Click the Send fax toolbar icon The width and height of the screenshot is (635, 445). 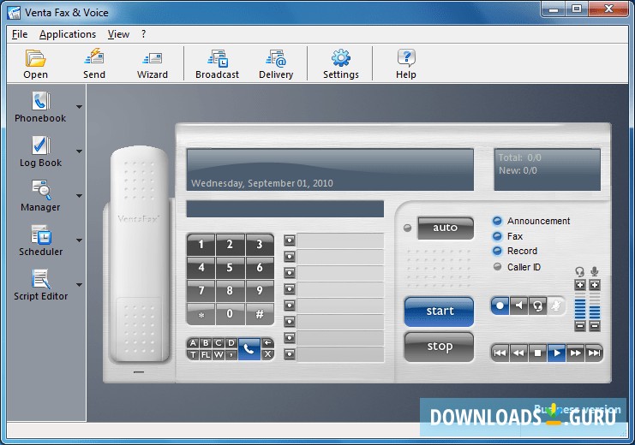pyautogui.click(x=94, y=64)
